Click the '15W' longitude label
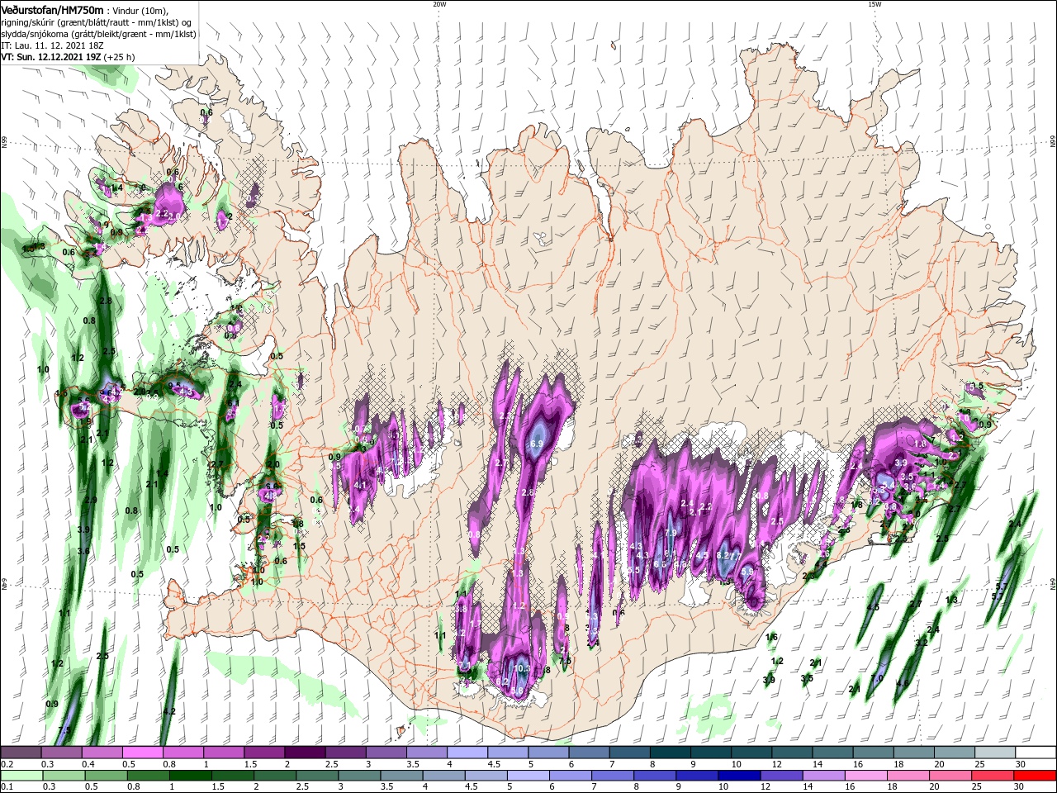 click(x=875, y=4)
